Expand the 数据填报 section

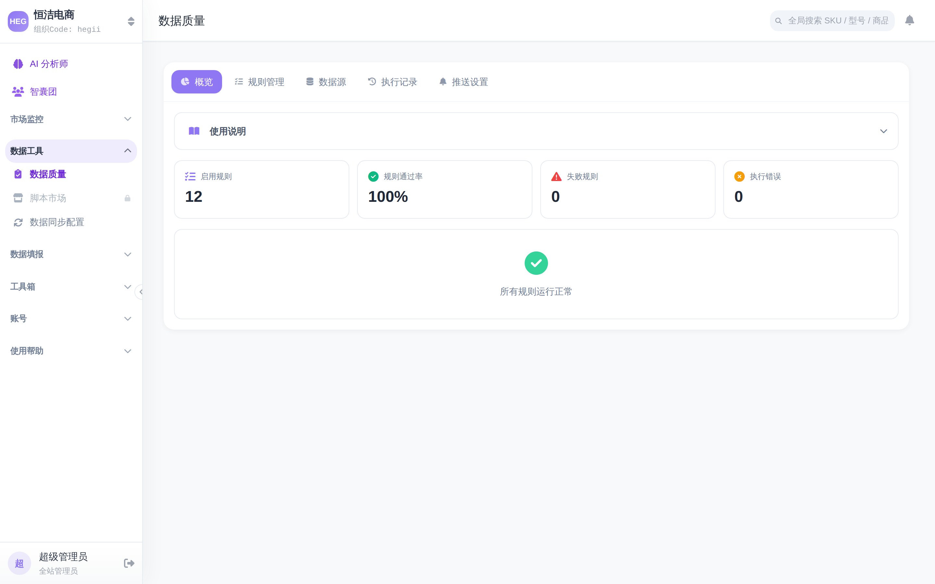(71, 254)
